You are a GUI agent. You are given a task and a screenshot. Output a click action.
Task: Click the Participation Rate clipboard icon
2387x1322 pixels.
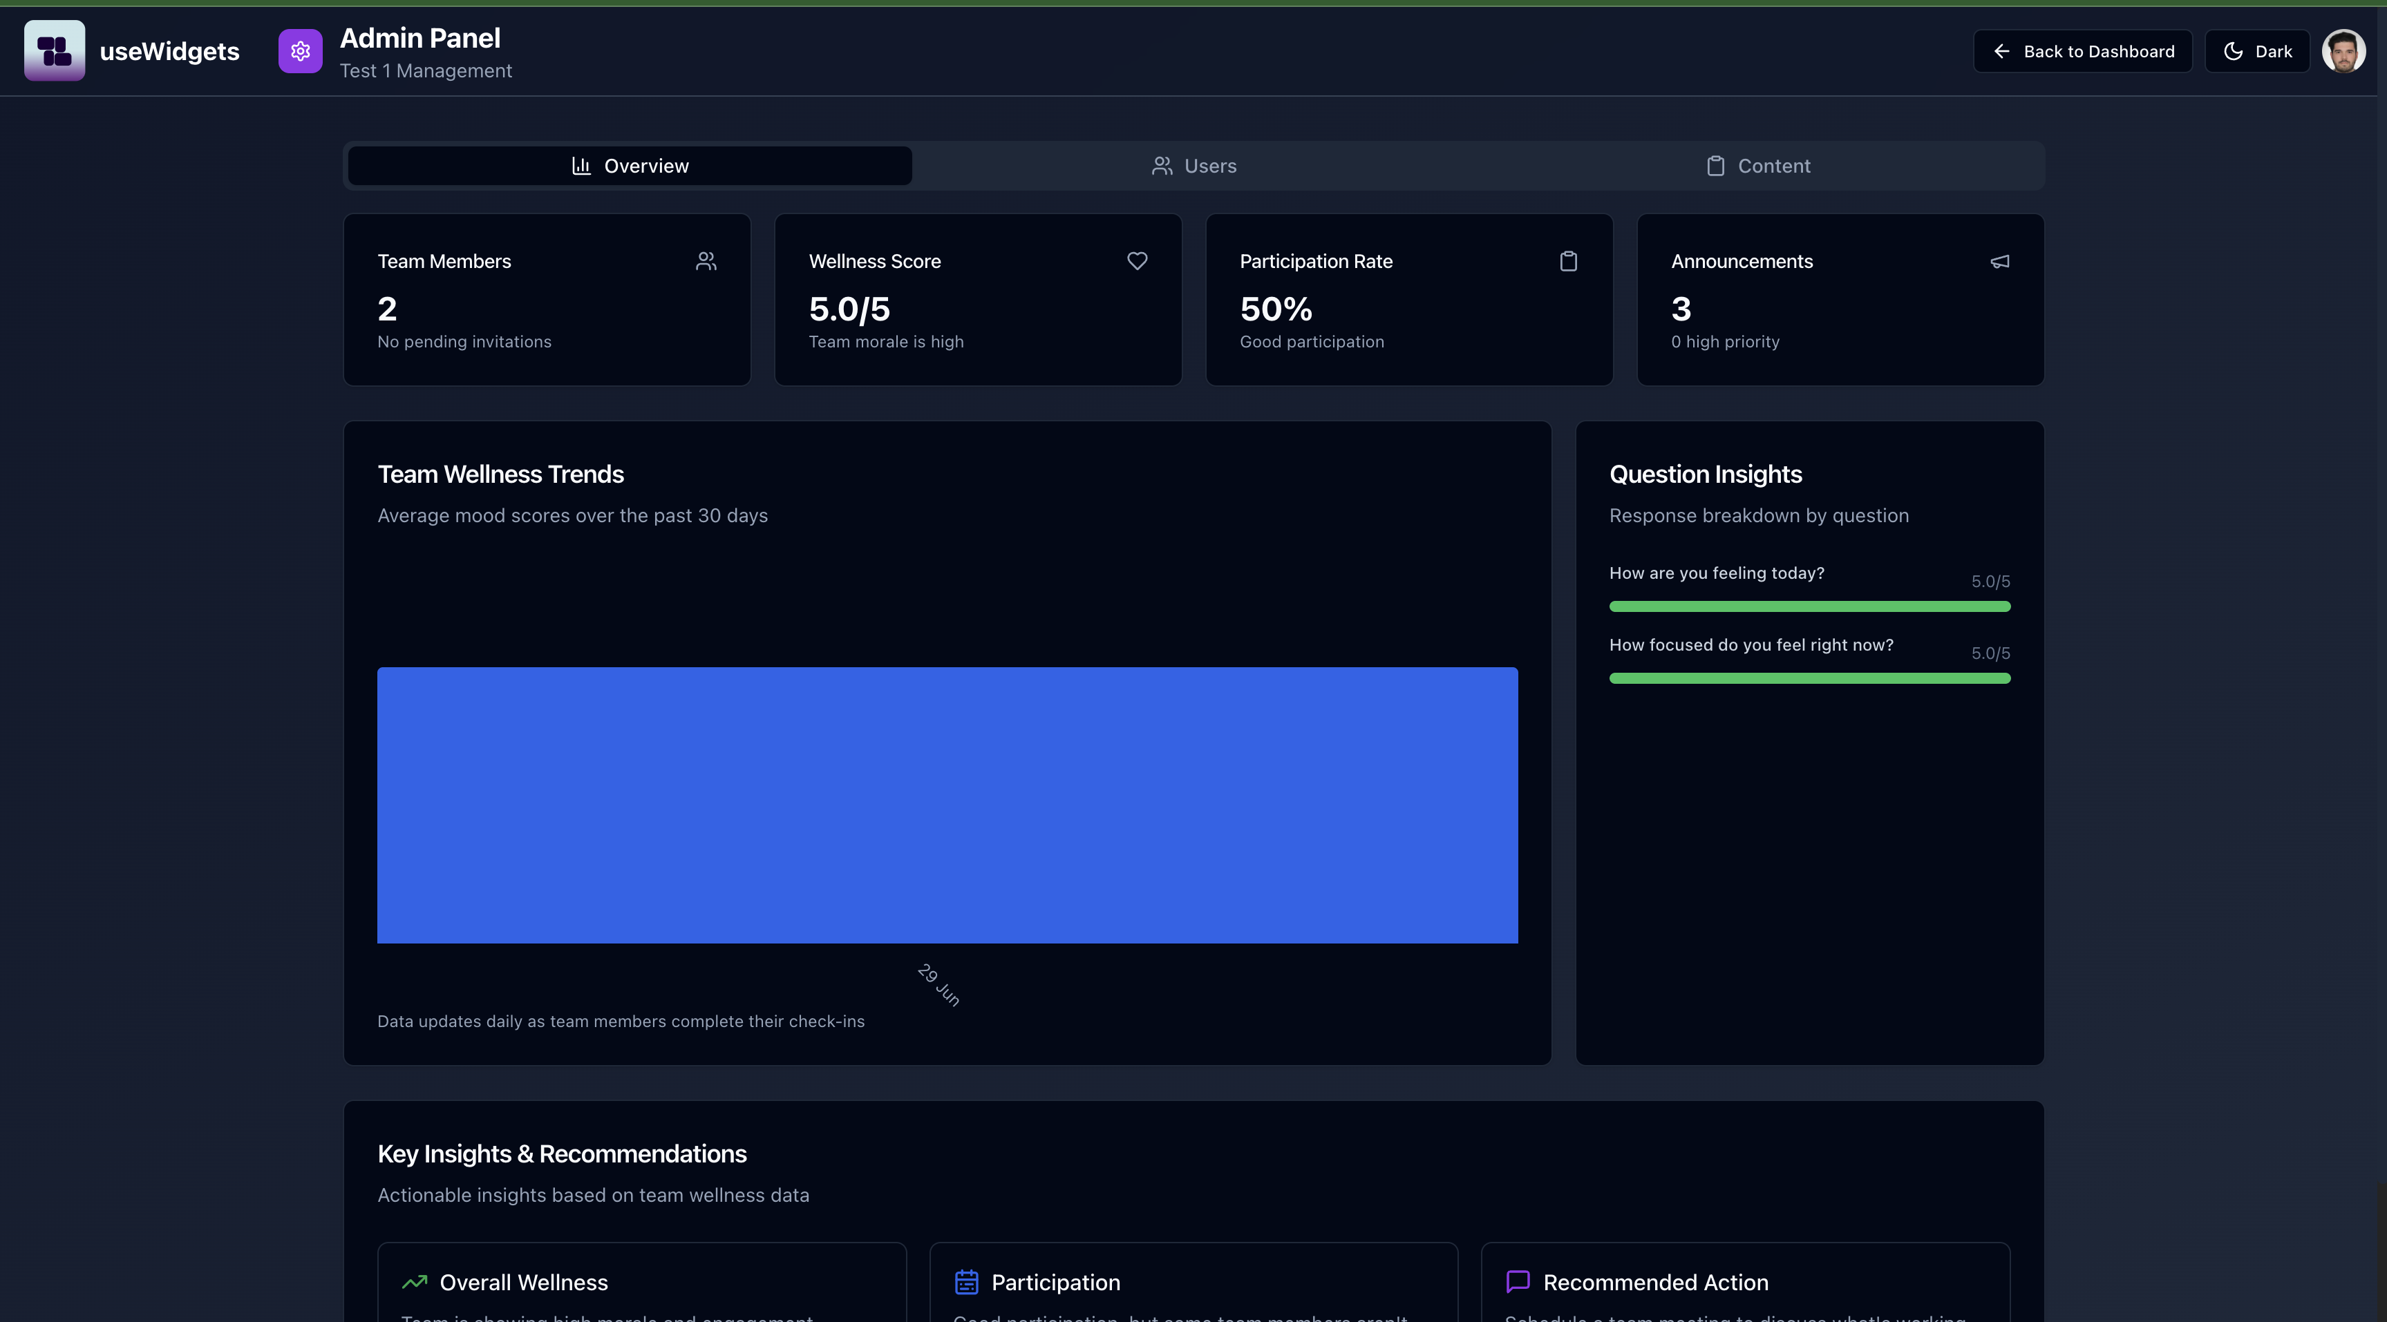[1568, 261]
